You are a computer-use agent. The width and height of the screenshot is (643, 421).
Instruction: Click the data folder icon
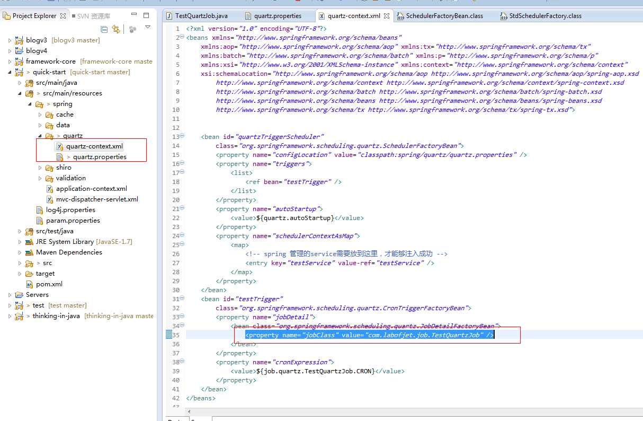[x=50, y=125]
